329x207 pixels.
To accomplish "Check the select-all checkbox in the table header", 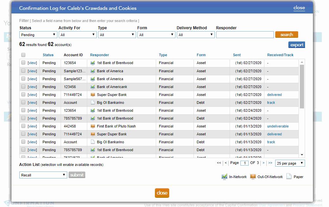I will point(23,55).
